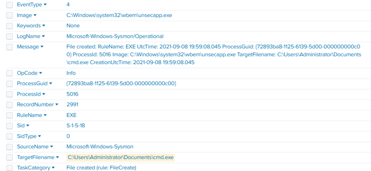Click the ProcessGuid value in braces
The height and width of the screenshot is (171, 371).
[x=121, y=84]
